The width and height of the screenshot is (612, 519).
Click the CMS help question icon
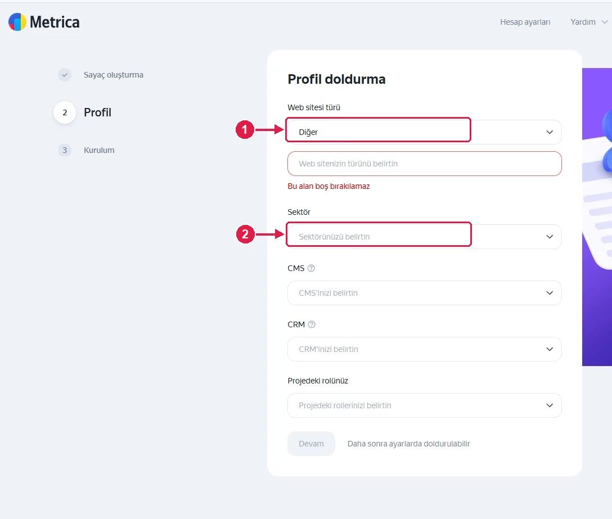click(x=311, y=268)
